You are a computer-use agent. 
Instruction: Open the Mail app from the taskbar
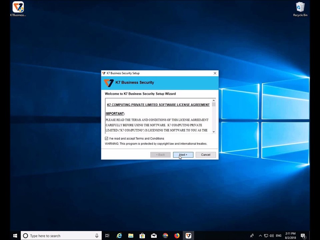[x=154, y=236]
